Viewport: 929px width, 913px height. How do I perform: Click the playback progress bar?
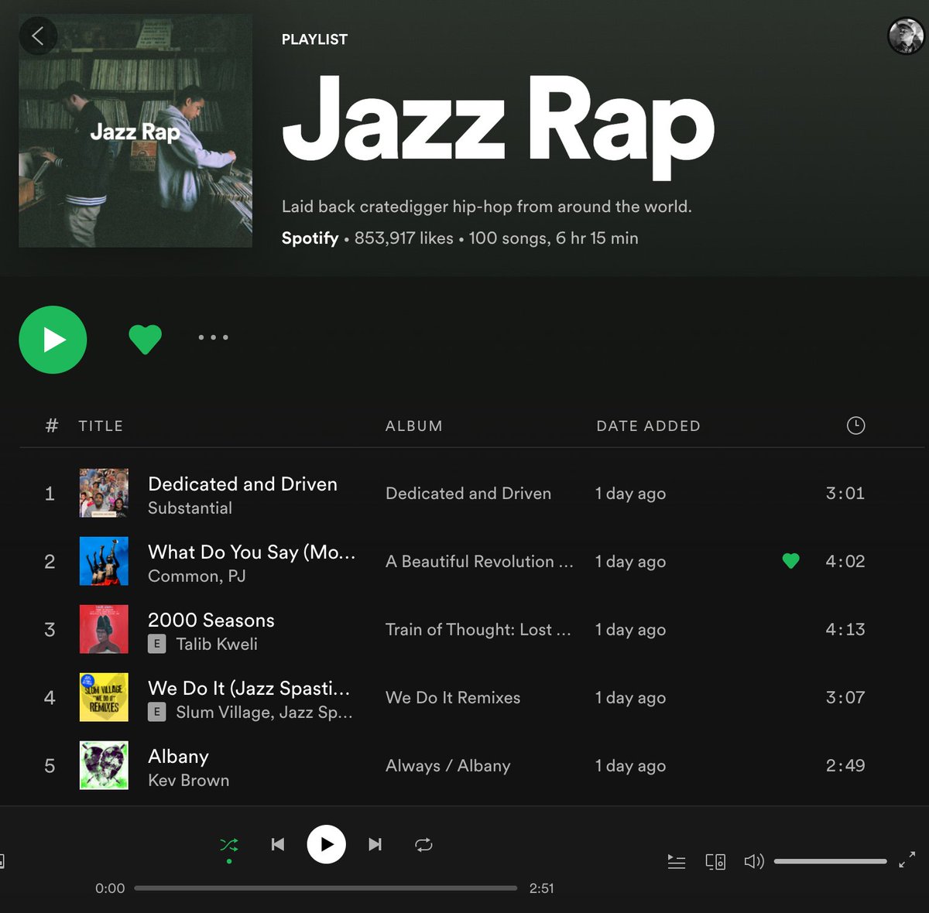point(326,888)
